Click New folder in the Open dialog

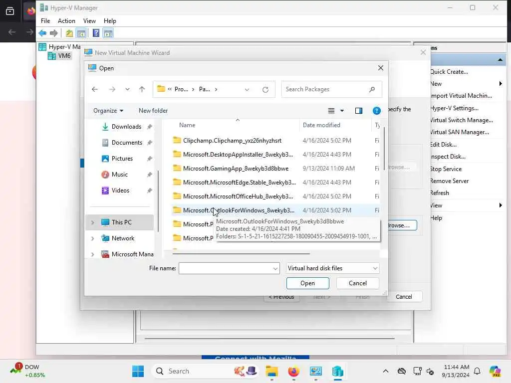153,111
